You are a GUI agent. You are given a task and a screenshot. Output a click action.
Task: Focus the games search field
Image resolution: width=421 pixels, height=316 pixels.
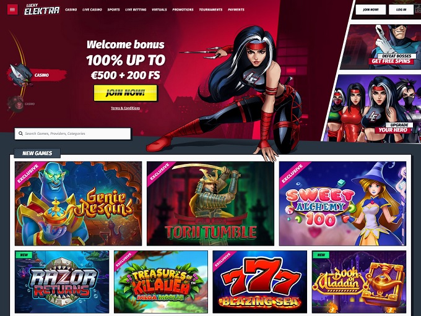(73, 134)
